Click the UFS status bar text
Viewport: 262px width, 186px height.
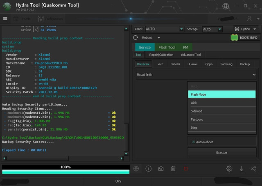118,181
